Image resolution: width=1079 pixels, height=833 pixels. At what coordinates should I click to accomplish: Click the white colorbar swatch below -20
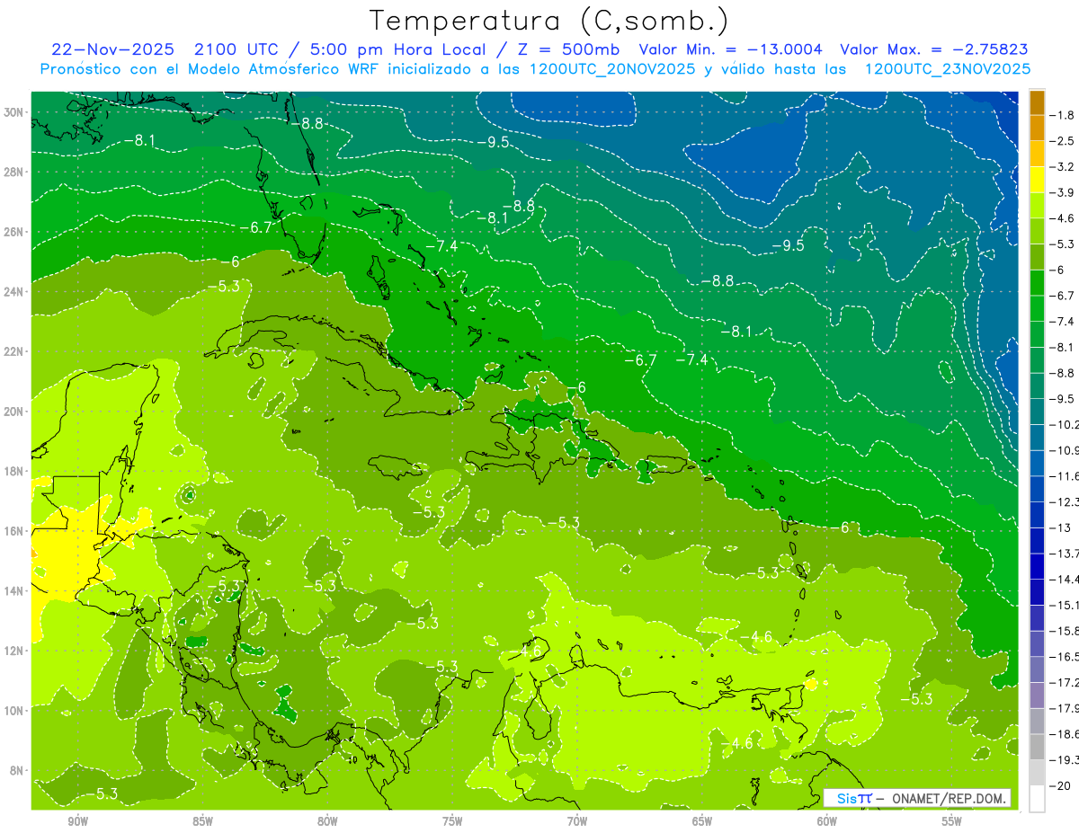point(1037,799)
